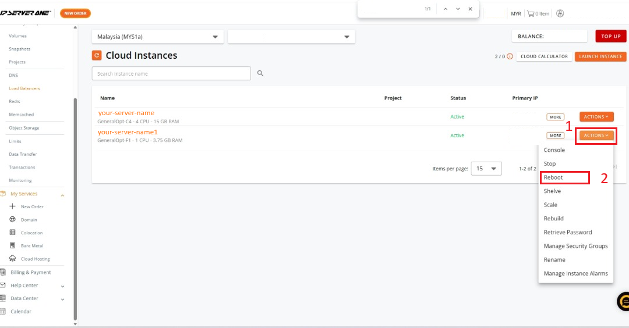This screenshot has width=629, height=328.
Task: Click the Cloud Hosting sidebar icon
Action: [x=13, y=259]
